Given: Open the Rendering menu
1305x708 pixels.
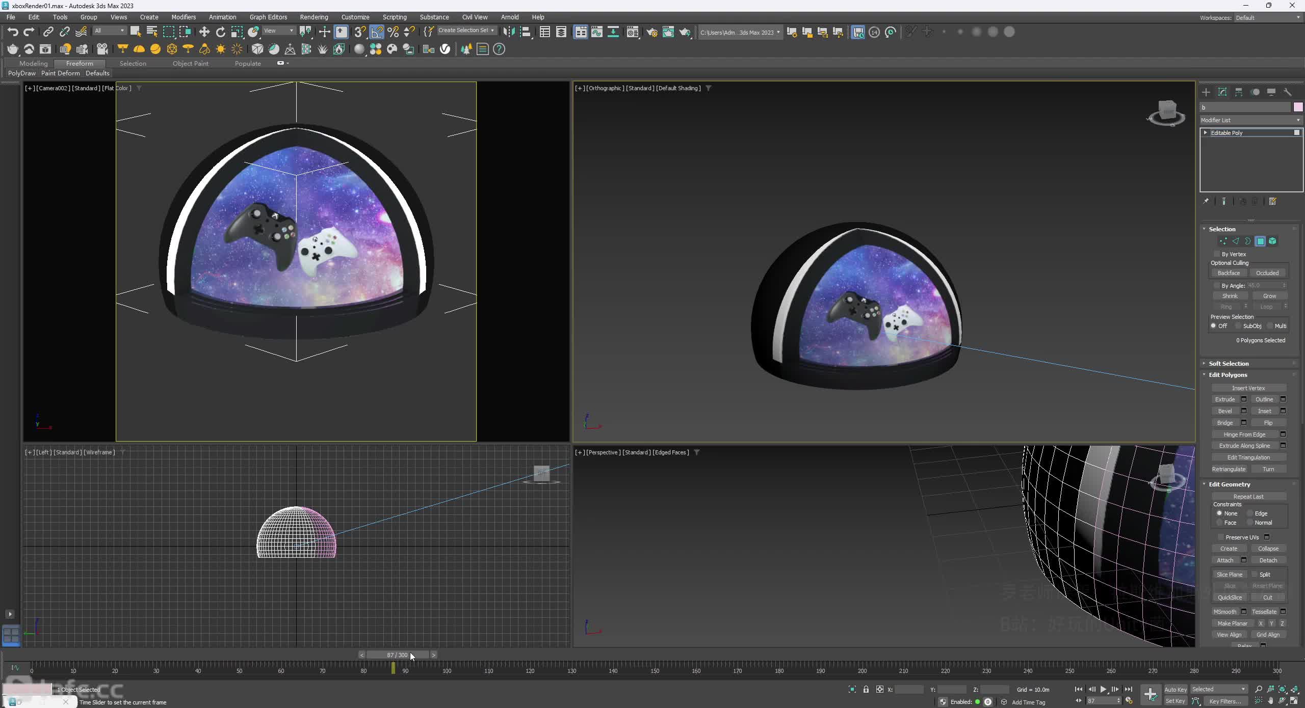Looking at the screenshot, I should tap(314, 17).
